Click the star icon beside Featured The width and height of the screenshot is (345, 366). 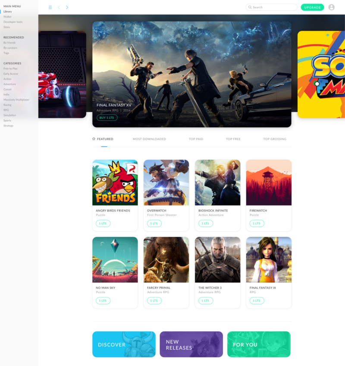94,139
